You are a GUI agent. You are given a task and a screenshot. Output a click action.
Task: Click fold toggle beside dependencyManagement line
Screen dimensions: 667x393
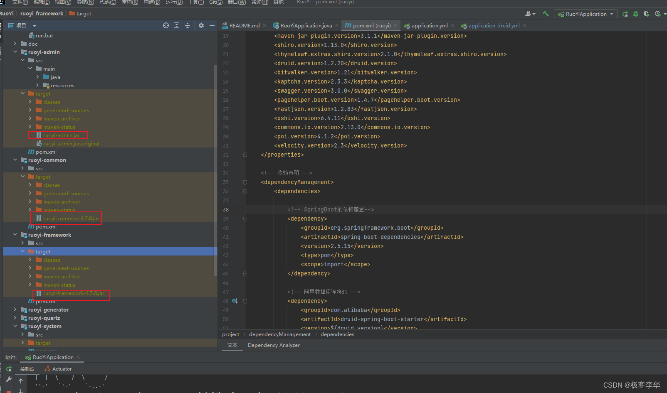[x=245, y=182]
